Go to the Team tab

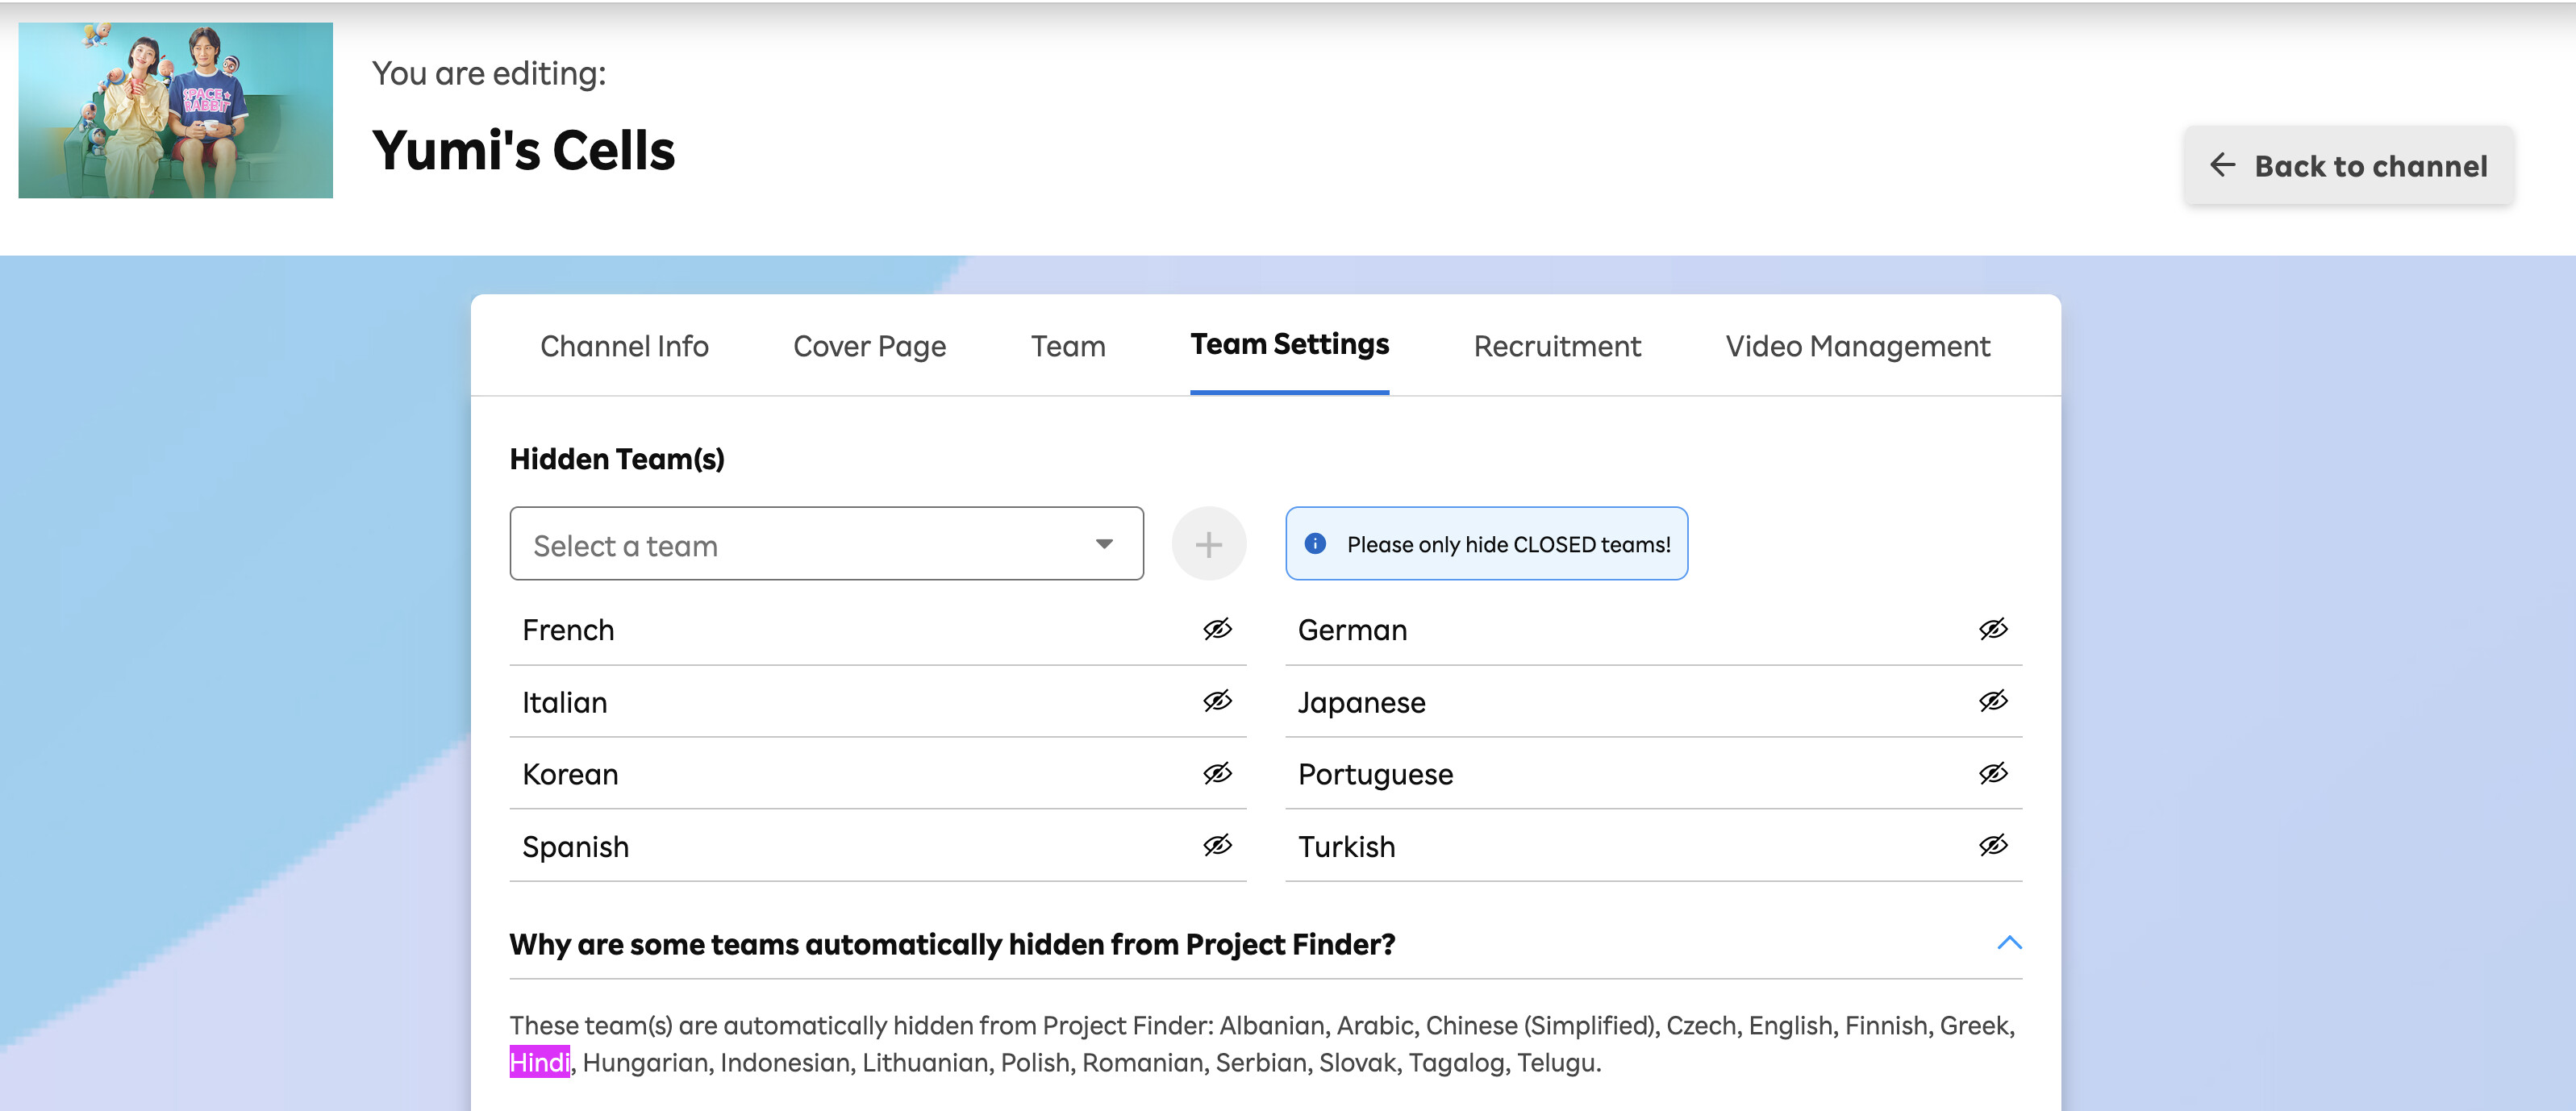coord(1068,346)
